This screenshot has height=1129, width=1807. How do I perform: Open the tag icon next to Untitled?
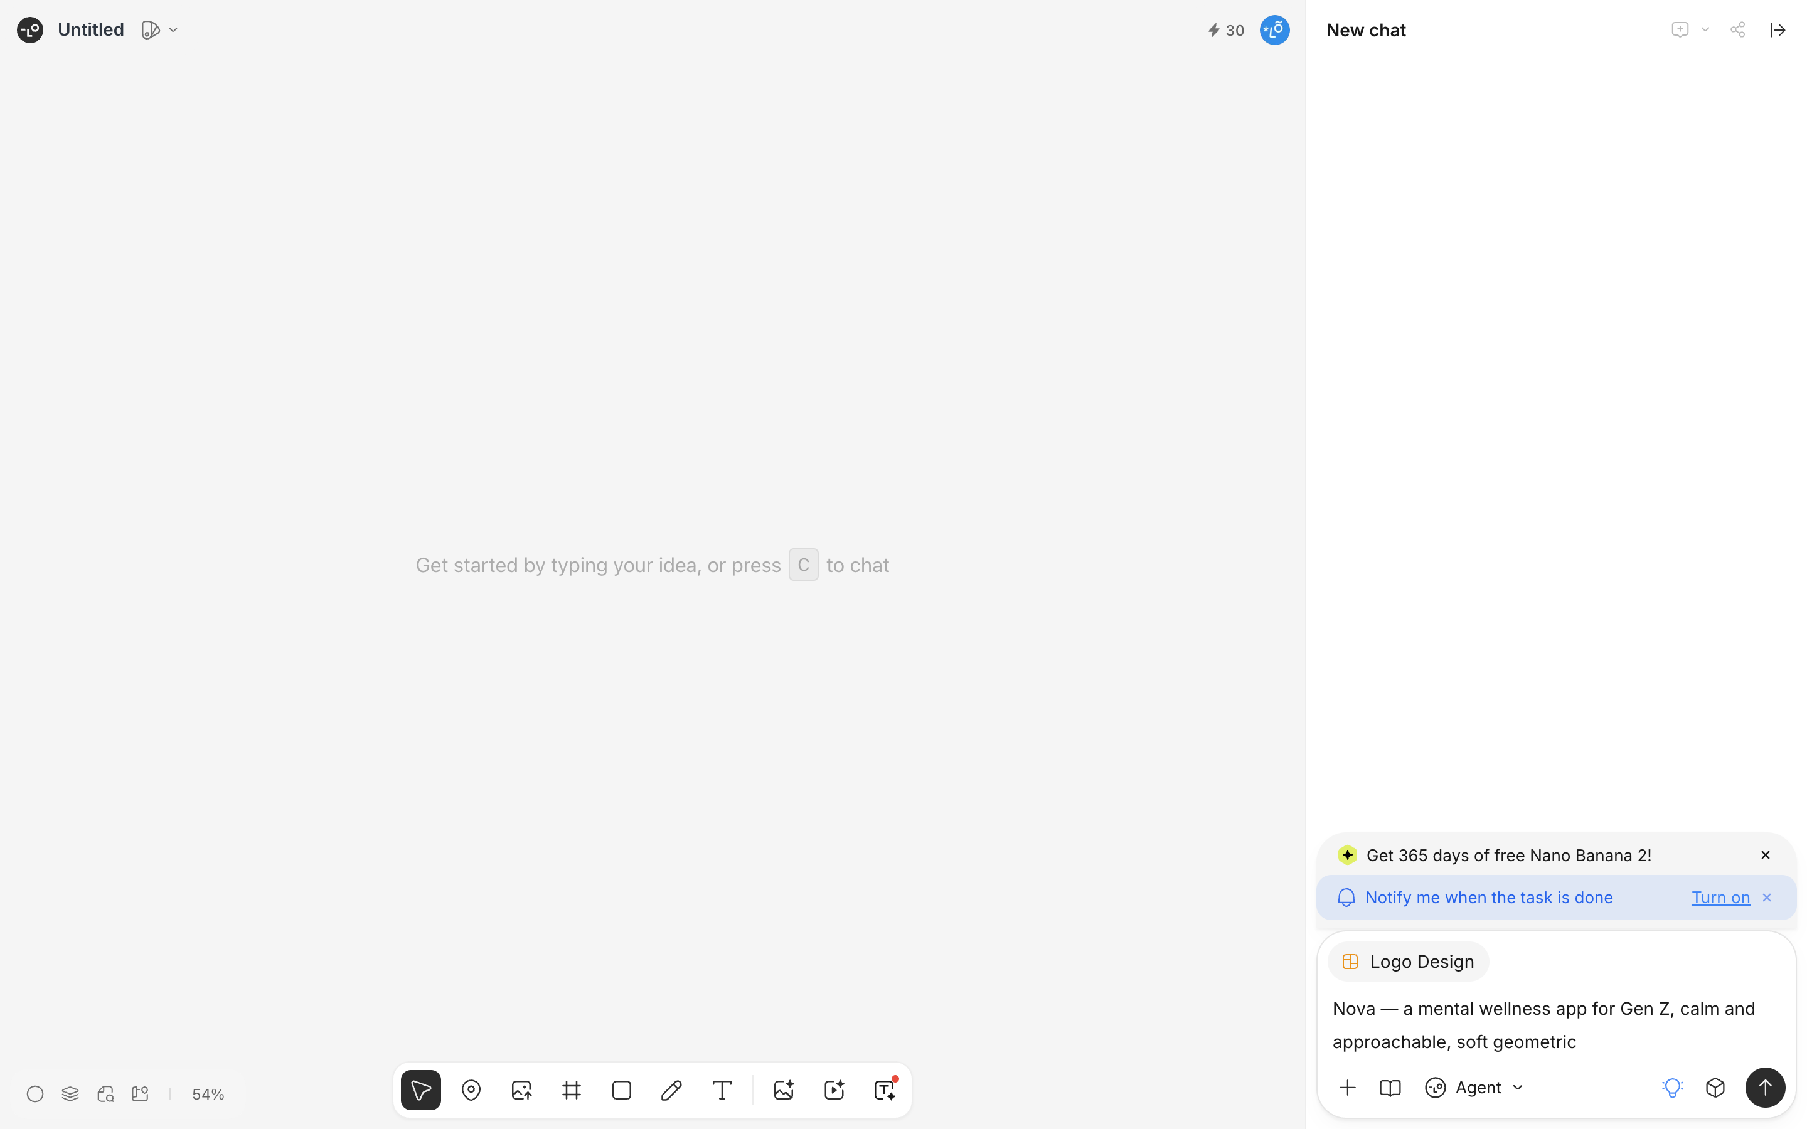pos(150,30)
